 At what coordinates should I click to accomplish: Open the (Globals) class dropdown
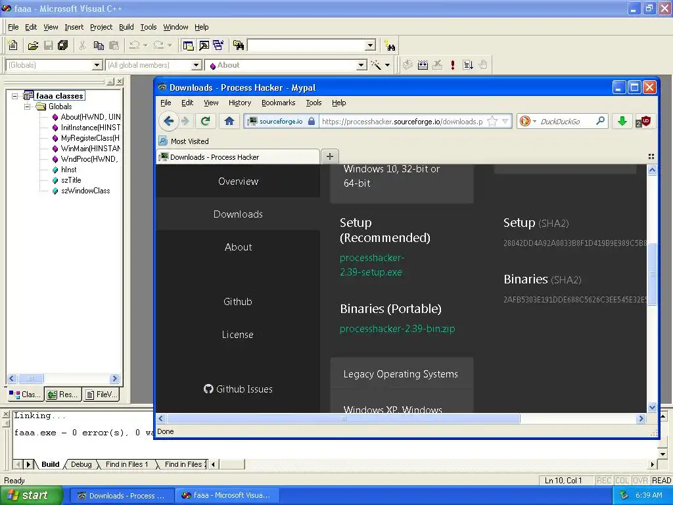(97, 65)
